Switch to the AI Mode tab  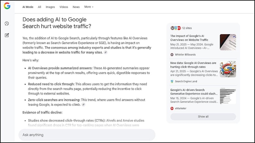click(x=28, y=7)
